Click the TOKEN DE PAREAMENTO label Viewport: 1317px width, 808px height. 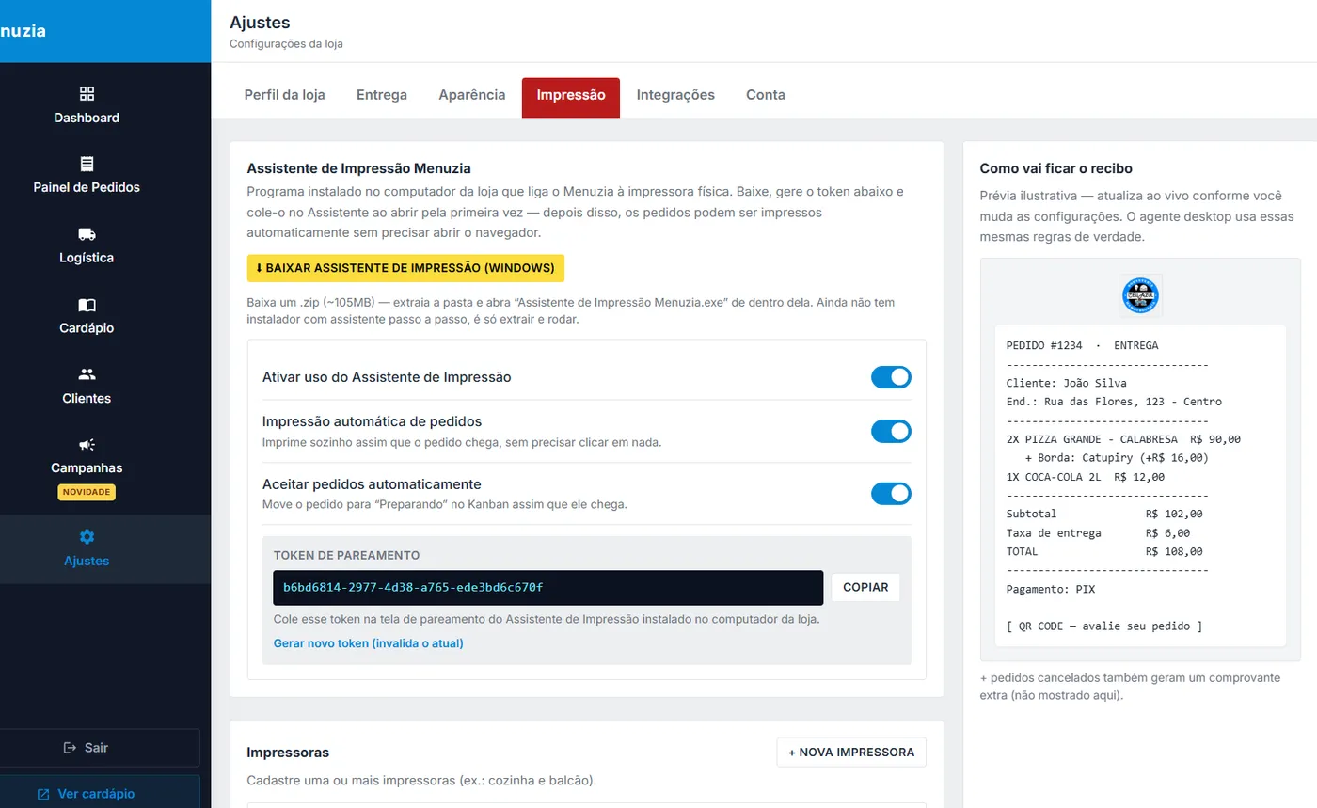(346, 556)
